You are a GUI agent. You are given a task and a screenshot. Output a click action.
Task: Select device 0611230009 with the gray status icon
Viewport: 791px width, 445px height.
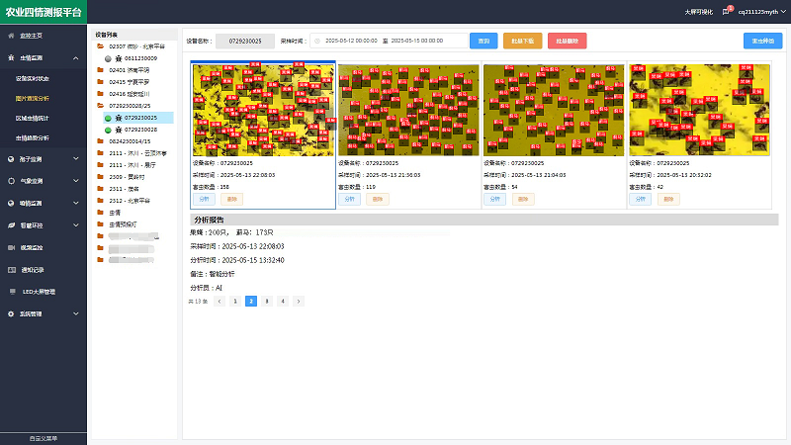(131, 58)
